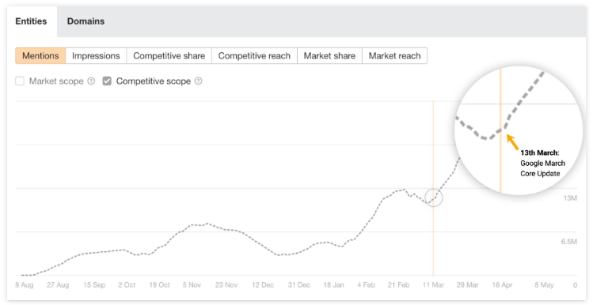Click the 5 Nov axis label
The height and width of the screenshot is (305, 593).
(192, 285)
